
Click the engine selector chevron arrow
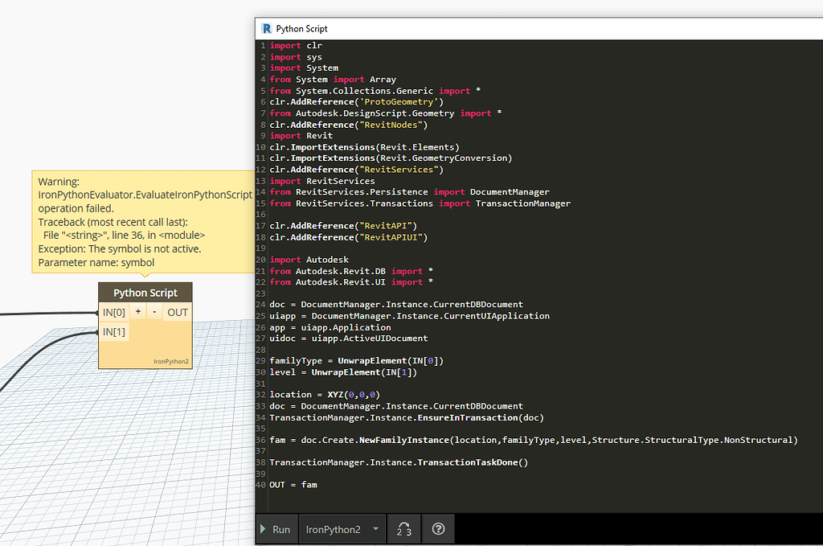tap(375, 529)
